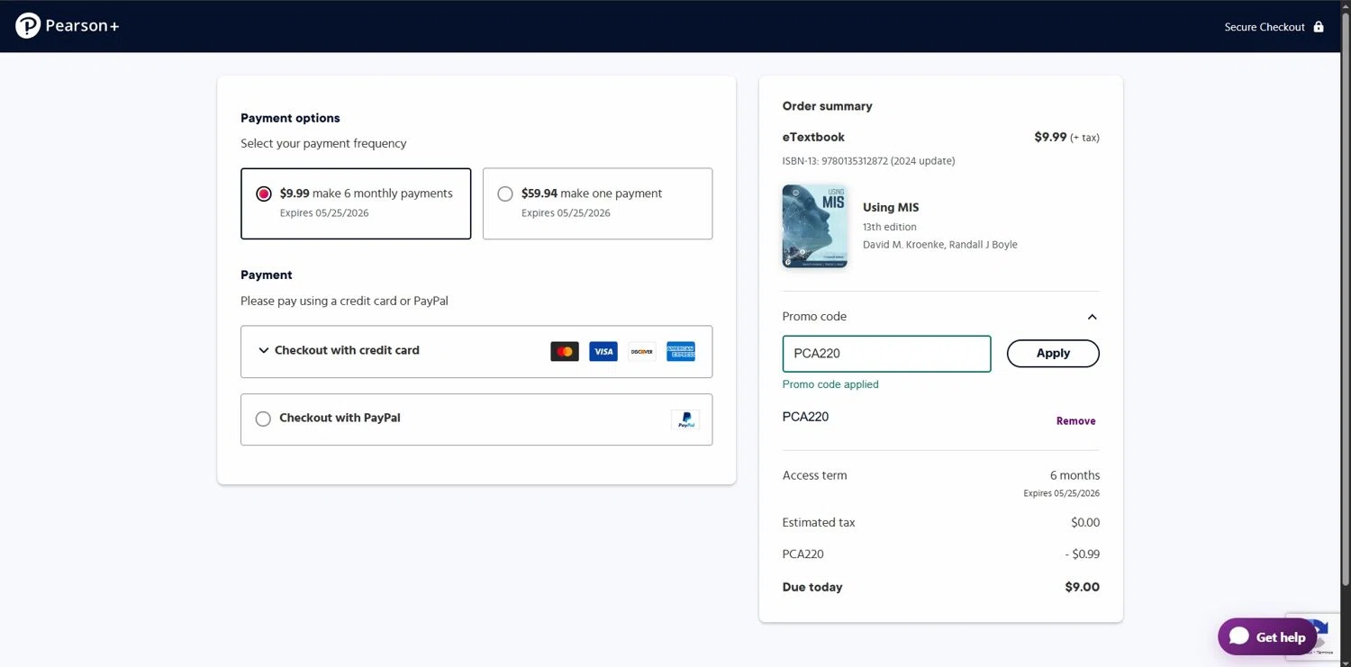Select $9.99 six monthly payments option

tap(356, 203)
